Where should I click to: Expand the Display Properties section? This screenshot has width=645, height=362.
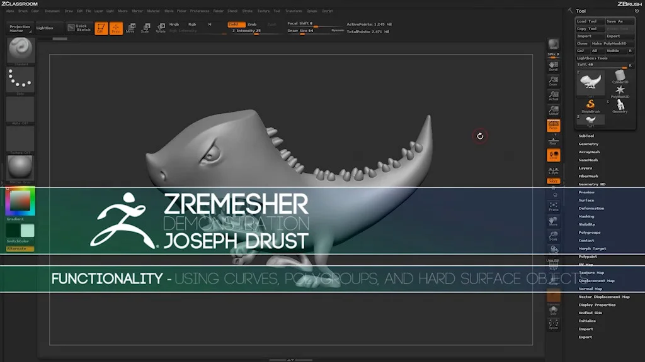pos(597,305)
